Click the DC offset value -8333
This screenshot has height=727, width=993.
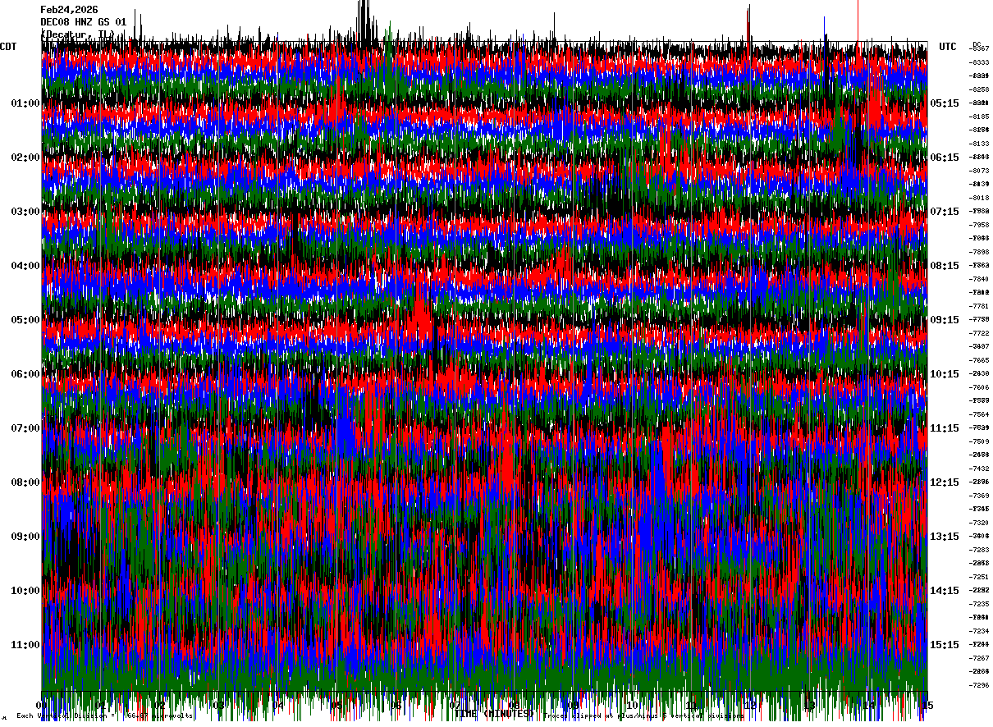point(980,62)
